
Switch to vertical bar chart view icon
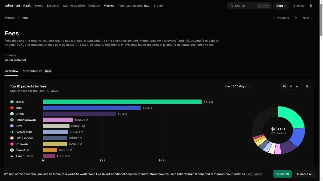pyautogui.click(x=291, y=86)
